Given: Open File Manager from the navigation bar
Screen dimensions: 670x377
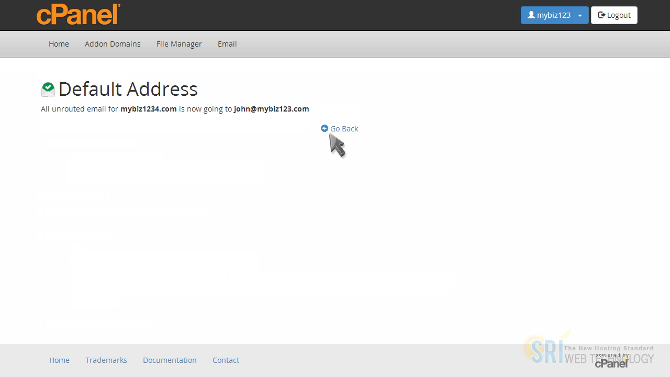Looking at the screenshot, I should pyautogui.click(x=179, y=44).
